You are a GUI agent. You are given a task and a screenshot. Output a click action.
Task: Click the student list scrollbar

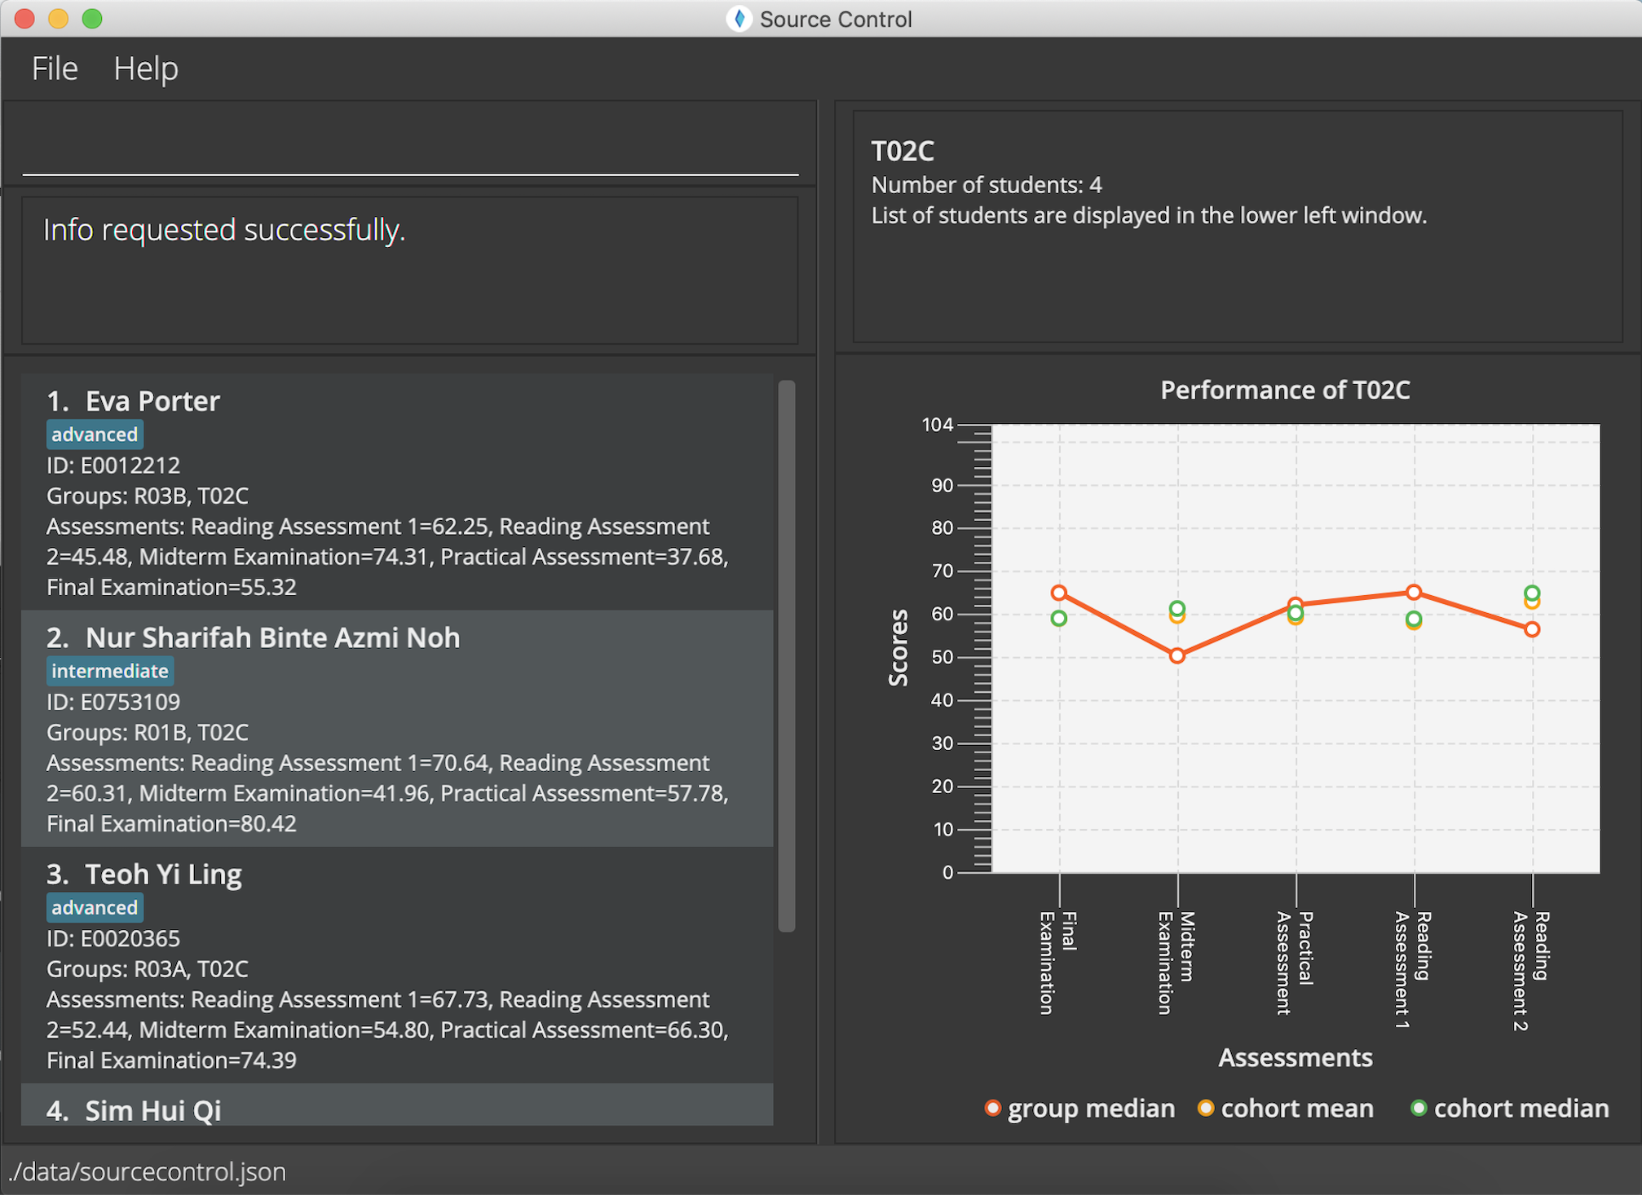(x=786, y=655)
